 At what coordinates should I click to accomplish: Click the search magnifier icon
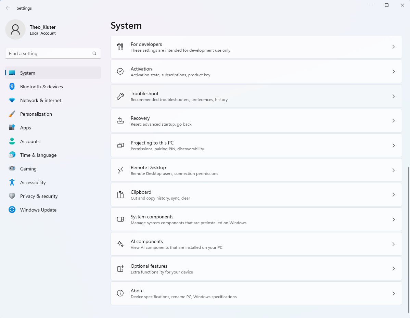(x=94, y=53)
